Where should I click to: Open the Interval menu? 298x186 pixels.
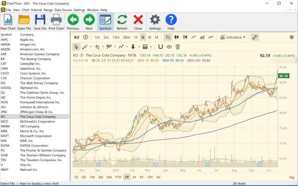pyautogui.click(x=36, y=10)
